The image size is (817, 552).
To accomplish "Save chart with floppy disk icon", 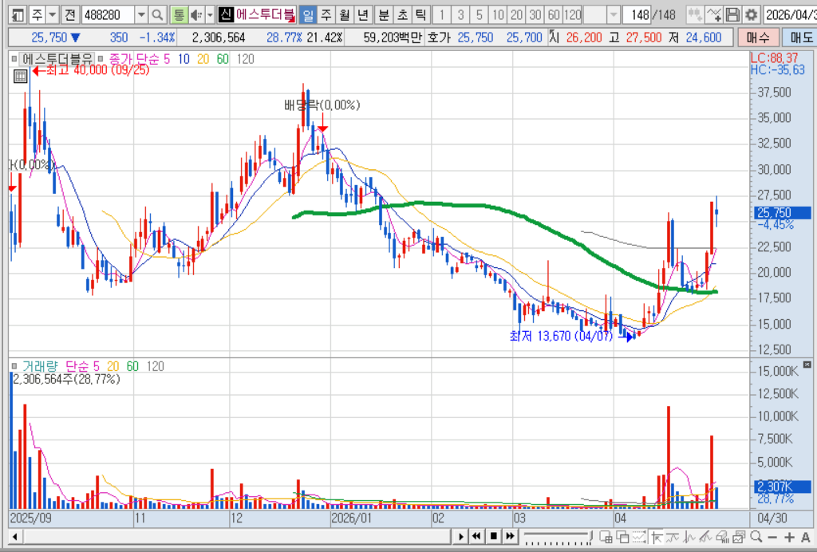I will [x=732, y=15].
